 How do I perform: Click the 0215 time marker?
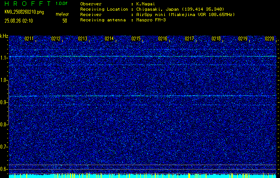point(136,39)
